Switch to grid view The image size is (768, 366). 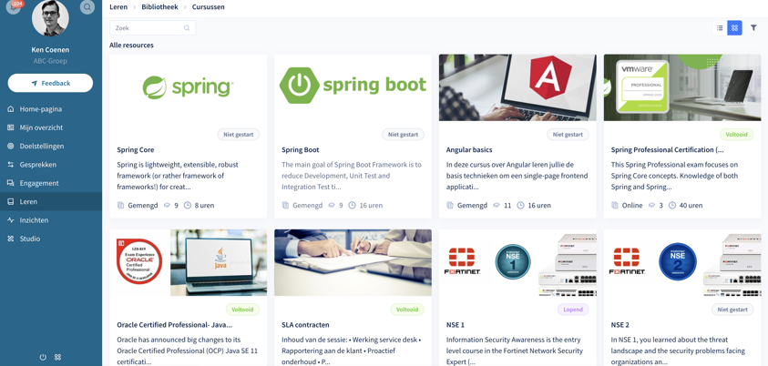pos(734,28)
